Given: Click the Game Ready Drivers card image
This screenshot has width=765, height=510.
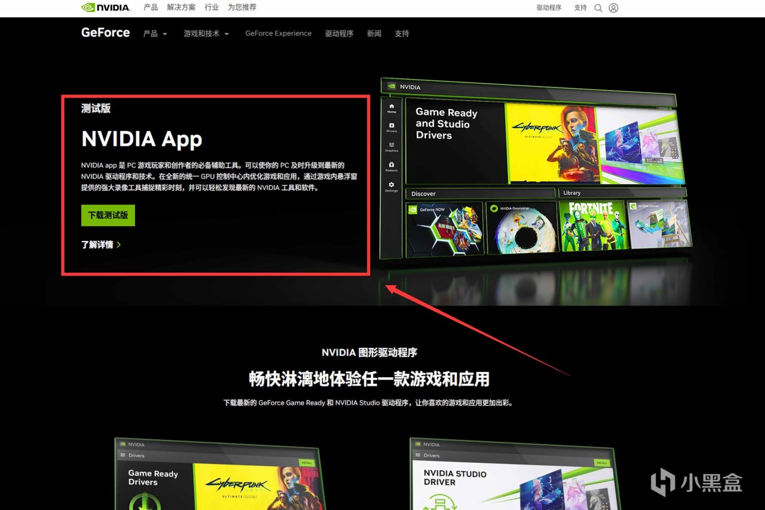Looking at the screenshot, I should coord(218,474).
